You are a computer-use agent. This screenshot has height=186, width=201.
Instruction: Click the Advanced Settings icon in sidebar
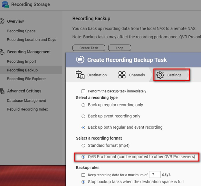pyautogui.click(x=2, y=91)
